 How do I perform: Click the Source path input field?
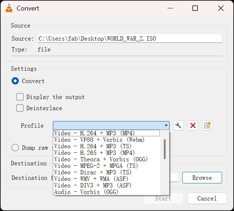(130, 38)
